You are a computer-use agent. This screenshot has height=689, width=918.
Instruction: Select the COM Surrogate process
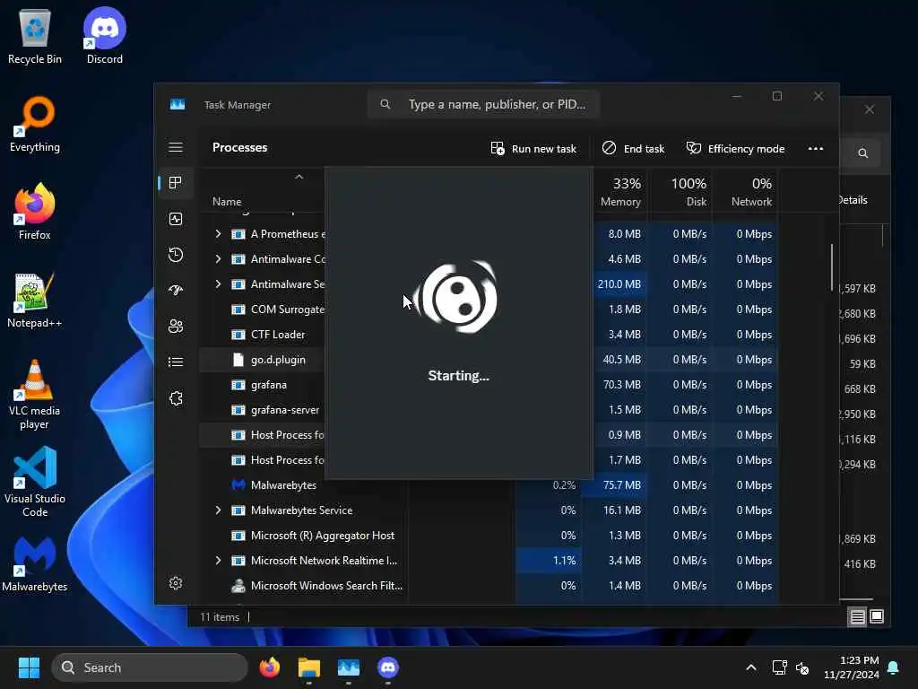(x=287, y=310)
